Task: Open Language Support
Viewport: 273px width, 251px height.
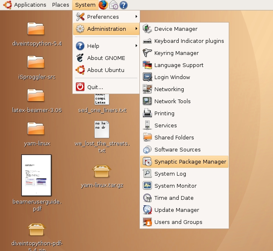Action: coord(184,65)
